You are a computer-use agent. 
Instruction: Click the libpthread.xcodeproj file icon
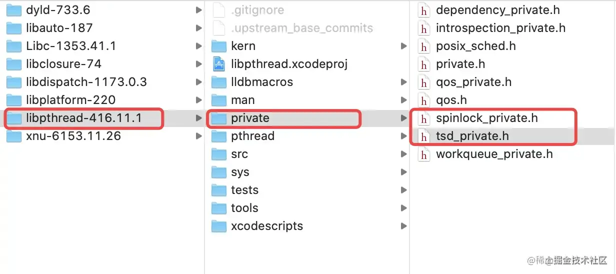[219, 64]
